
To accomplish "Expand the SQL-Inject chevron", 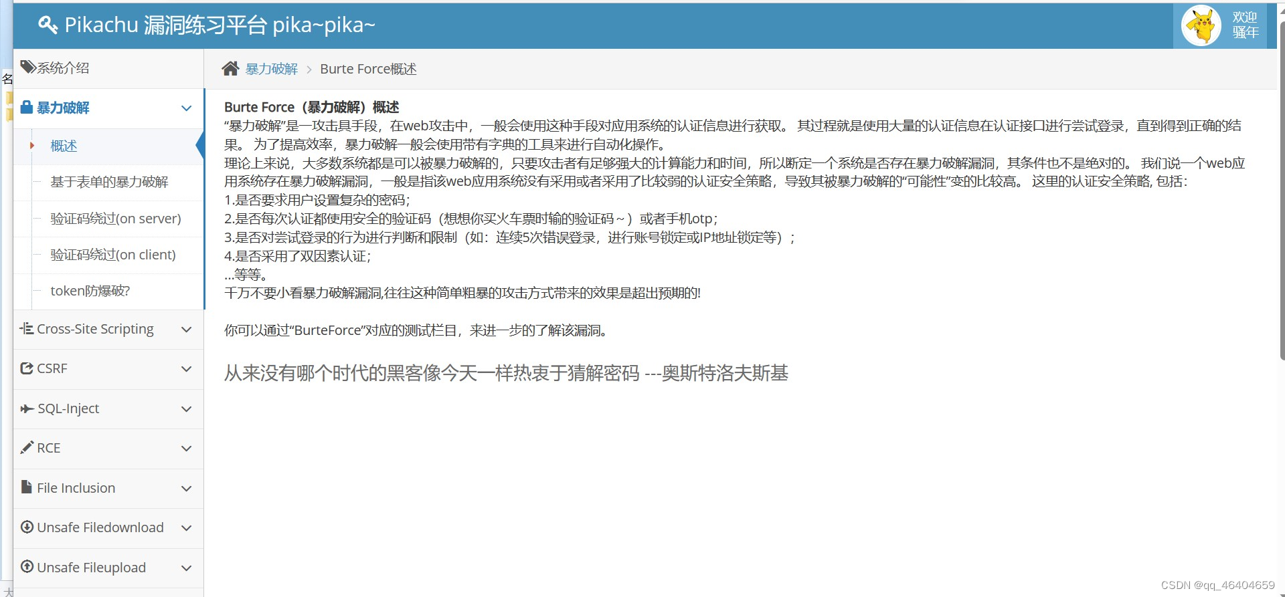I will [187, 409].
